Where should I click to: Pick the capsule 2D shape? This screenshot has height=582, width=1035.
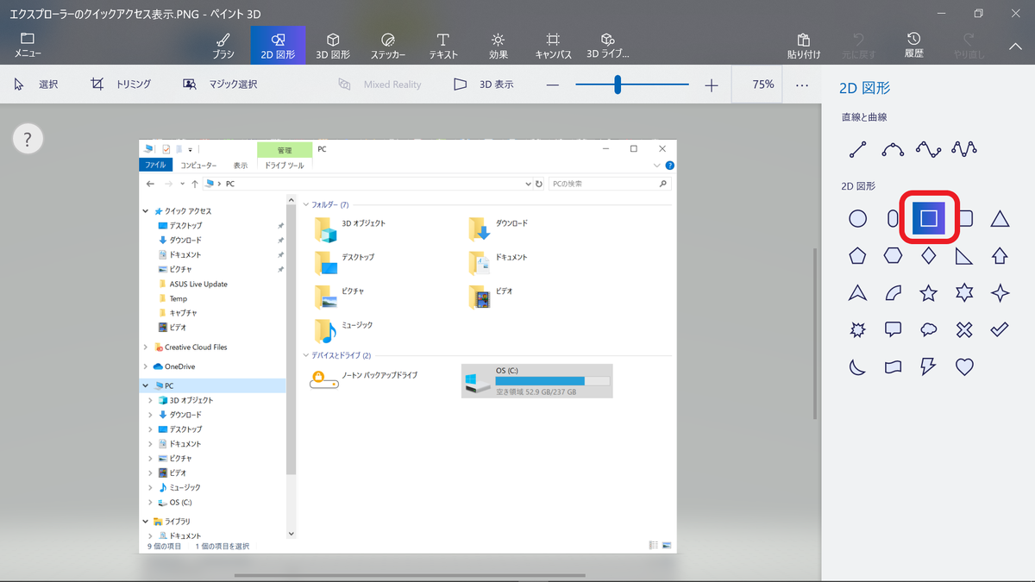(x=893, y=219)
